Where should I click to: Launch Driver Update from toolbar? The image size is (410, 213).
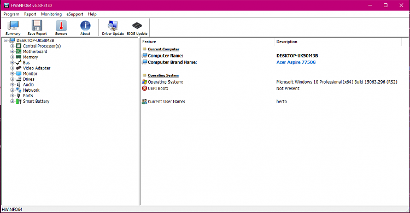point(113,28)
